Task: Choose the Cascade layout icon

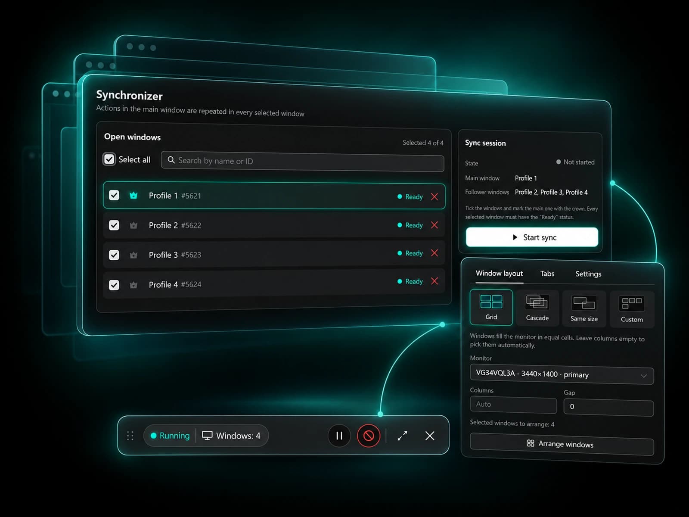Action: click(x=537, y=302)
